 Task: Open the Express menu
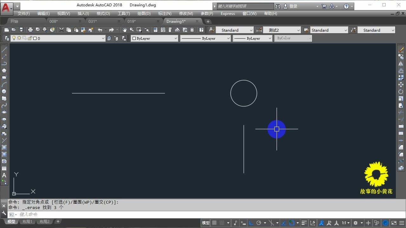228,14
